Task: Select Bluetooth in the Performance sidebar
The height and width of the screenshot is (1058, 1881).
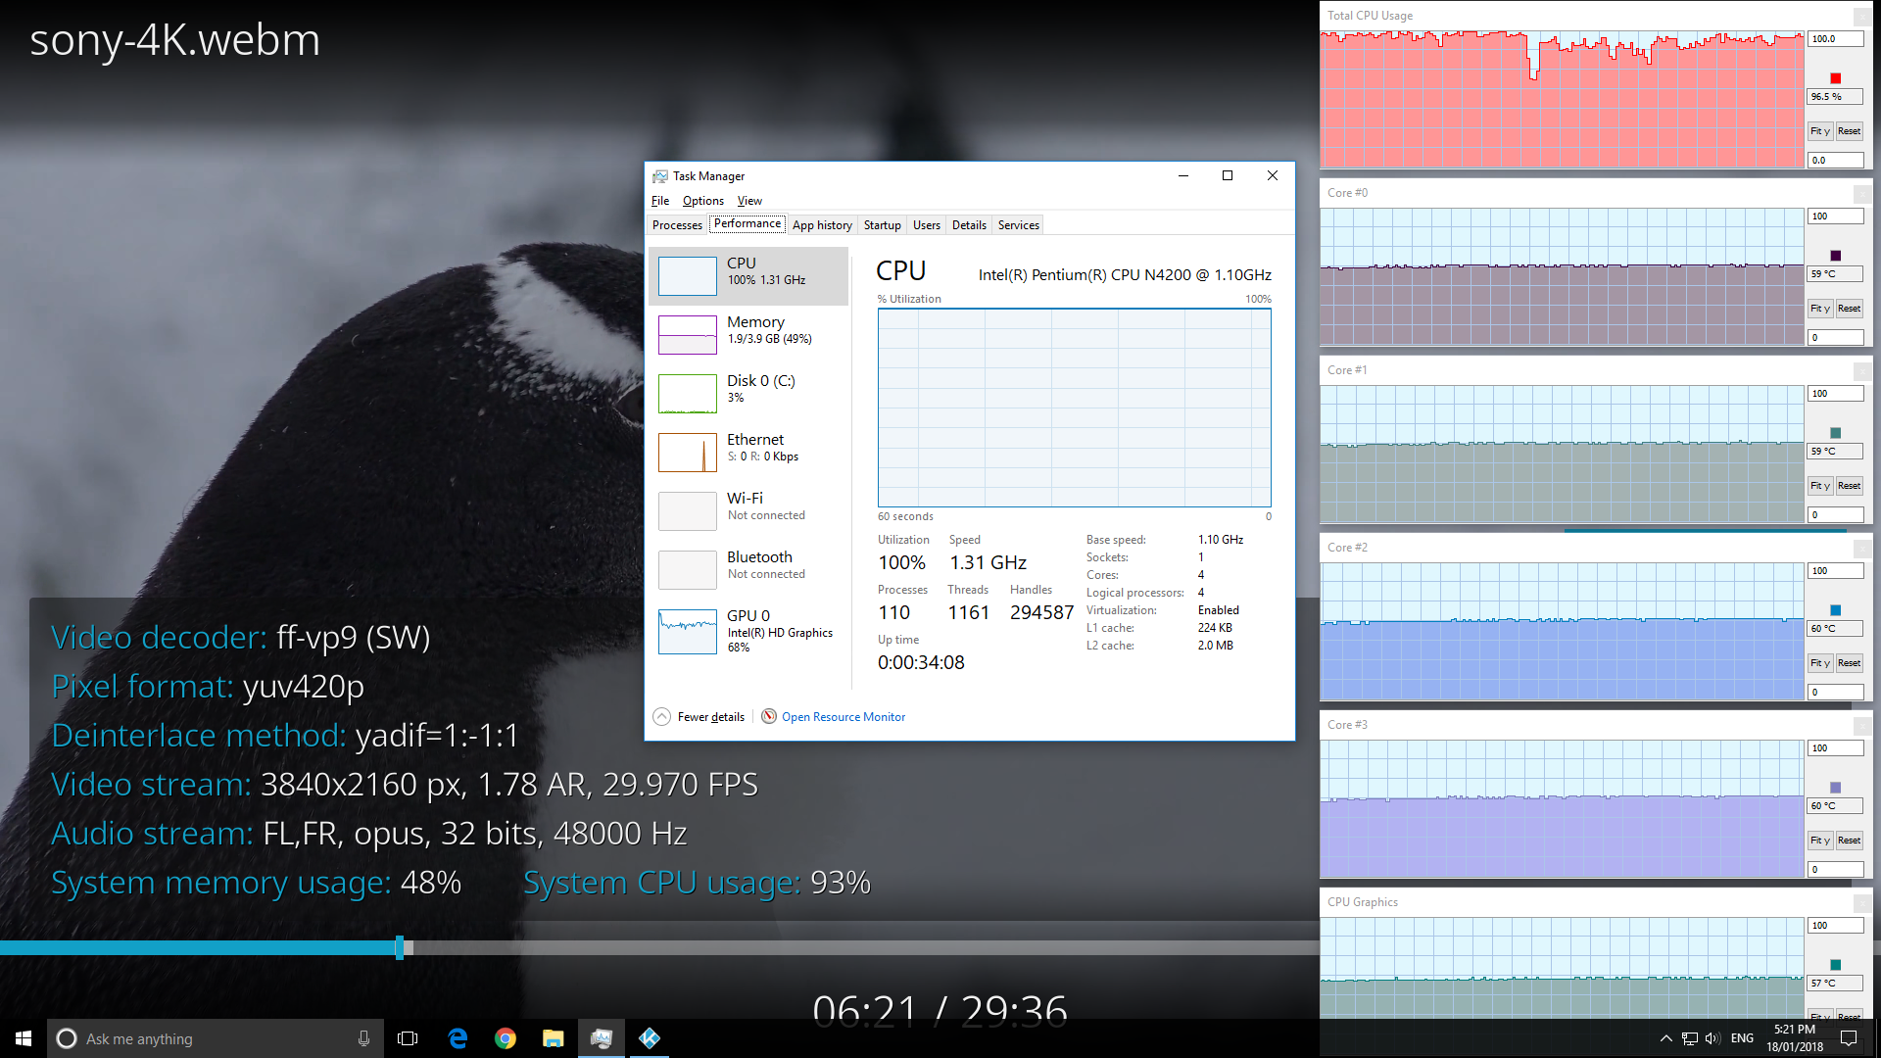Action: point(748,570)
